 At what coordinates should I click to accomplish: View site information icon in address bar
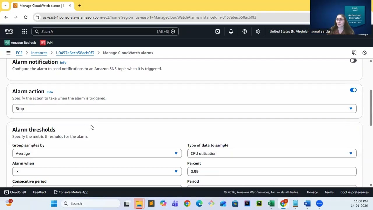[37, 17]
